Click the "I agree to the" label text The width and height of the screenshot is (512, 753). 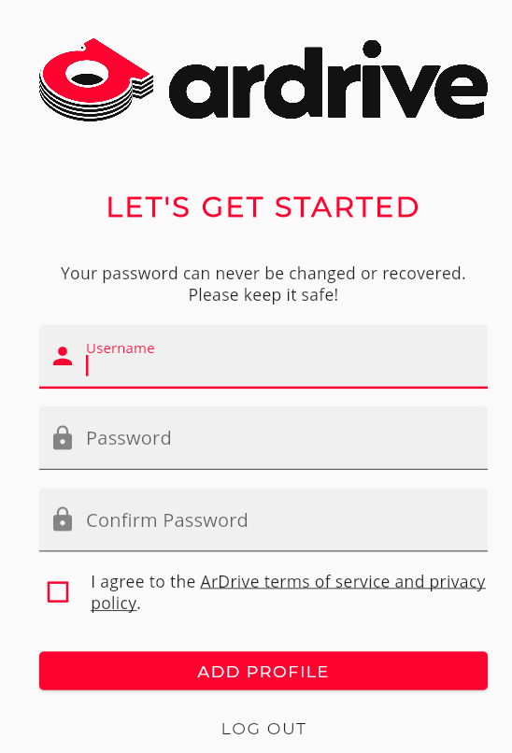tap(143, 581)
